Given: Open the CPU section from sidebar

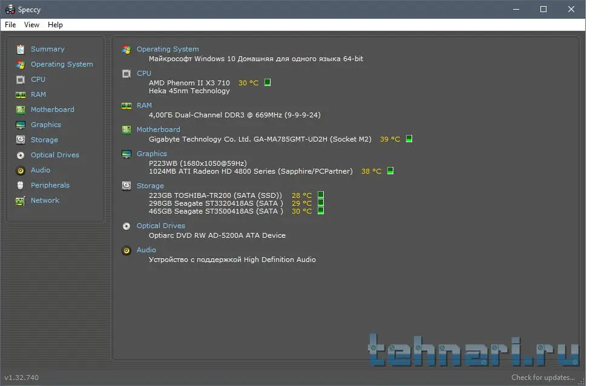Looking at the screenshot, I should point(38,79).
